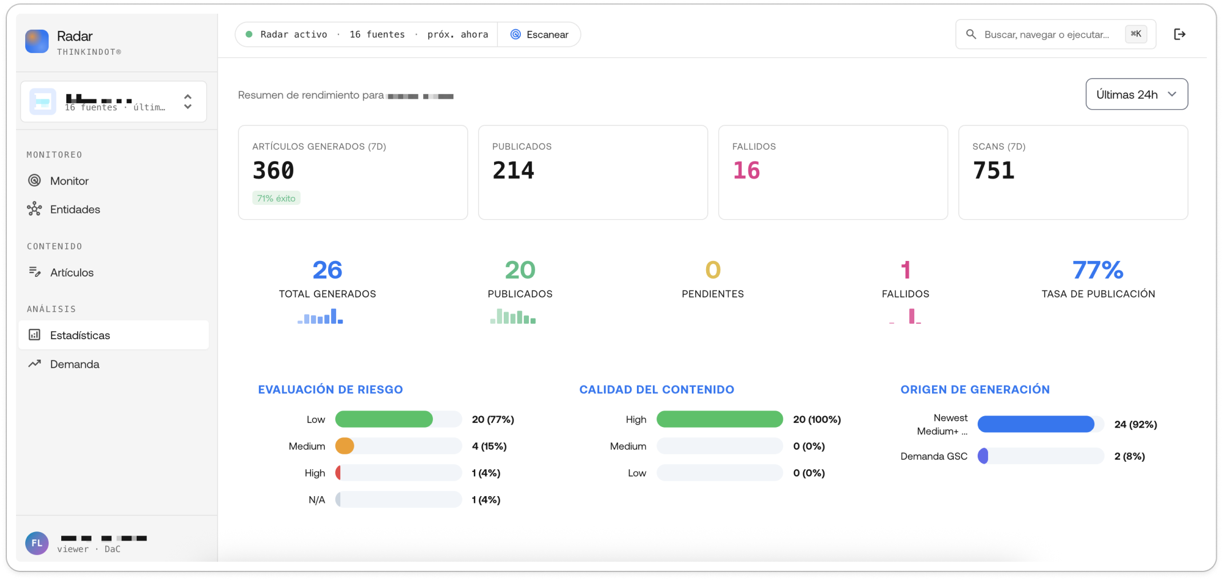Click the FL user avatar
Viewport: 1223px width, 580px height.
tap(37, 543)
